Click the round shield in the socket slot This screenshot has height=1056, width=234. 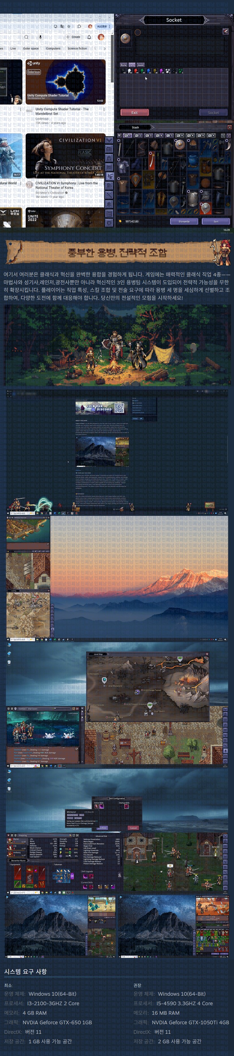pos(125,39)
